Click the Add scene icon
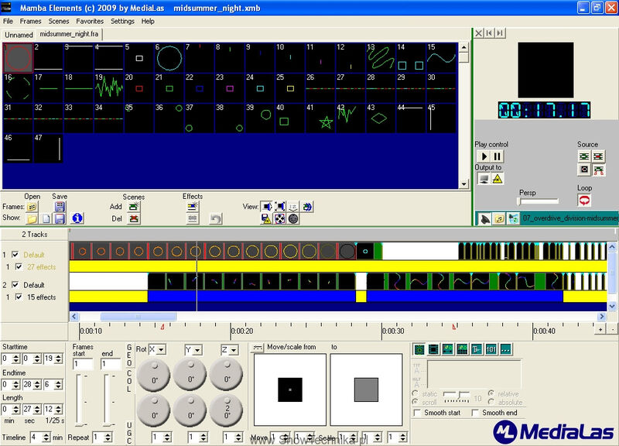 point(134,207)
